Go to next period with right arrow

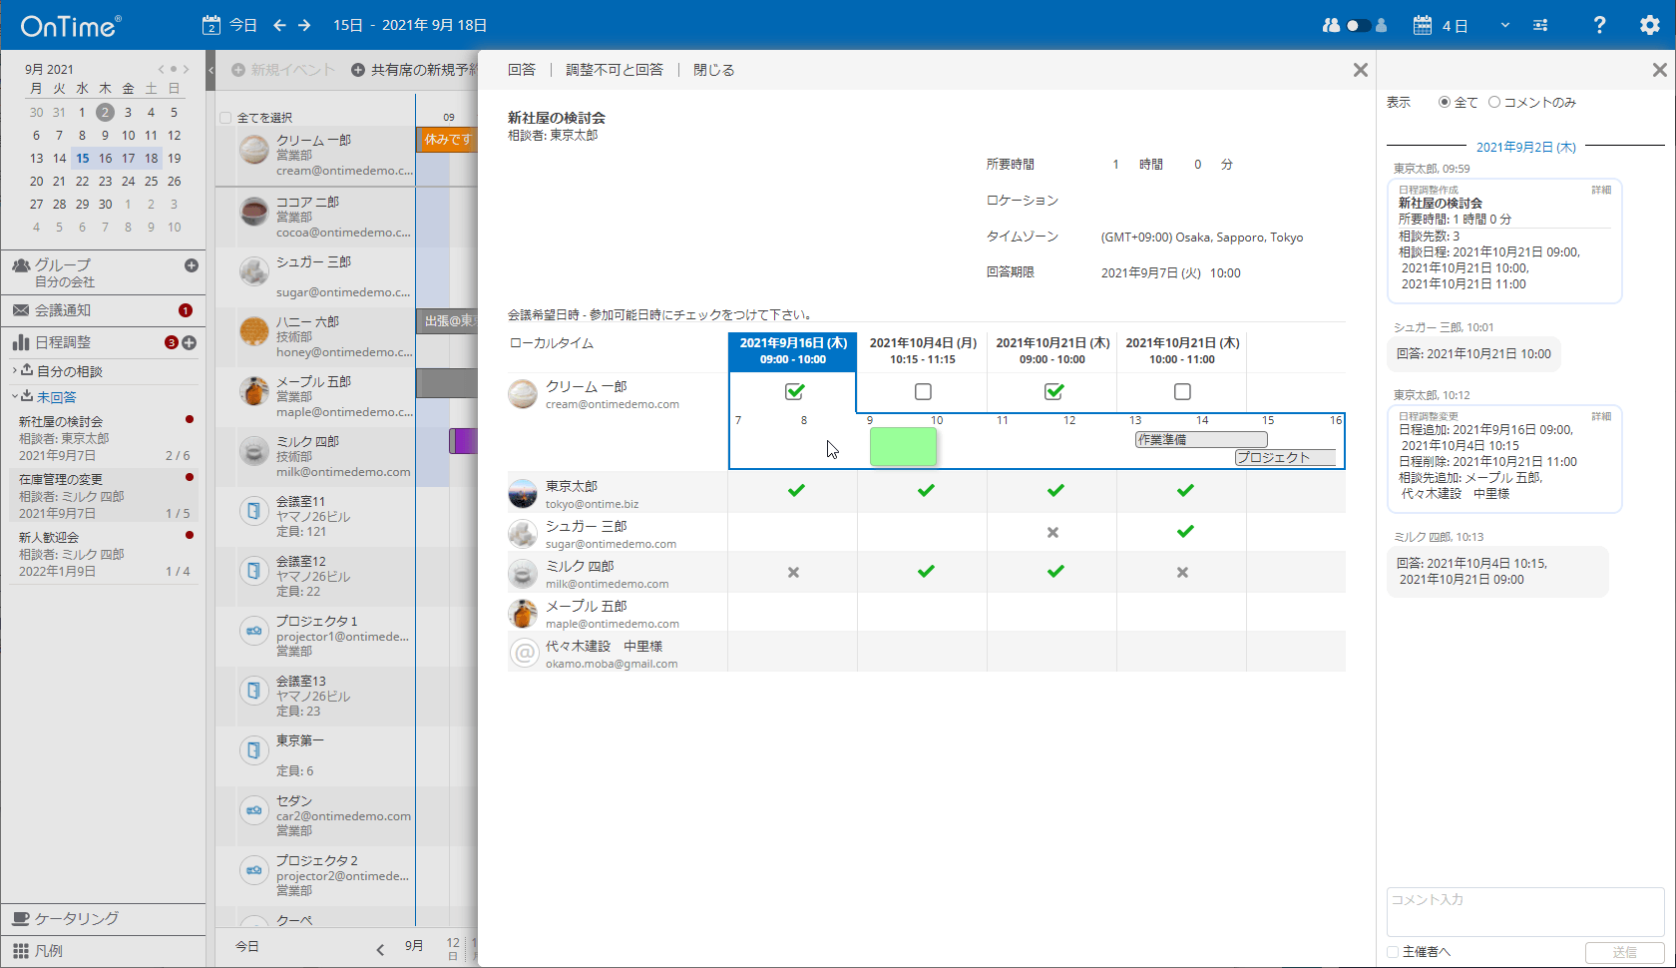click(304, 25)
